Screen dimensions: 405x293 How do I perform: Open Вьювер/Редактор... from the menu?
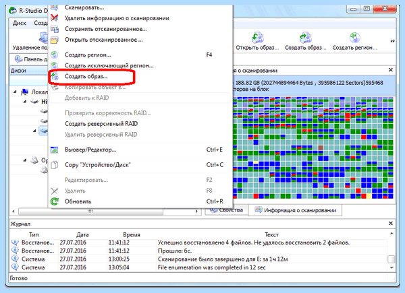coord(90,150)
